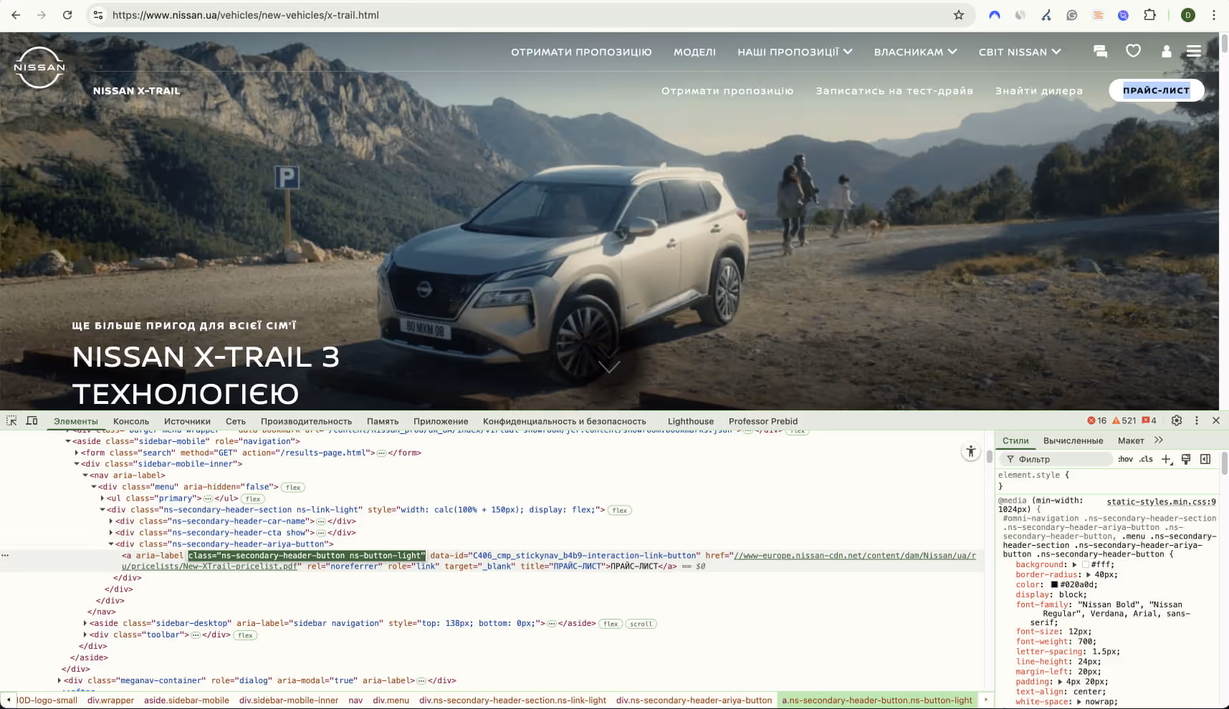Switch to Источники tab
Viewport: 1229px width, 709px height.
(x=187, y=421)
